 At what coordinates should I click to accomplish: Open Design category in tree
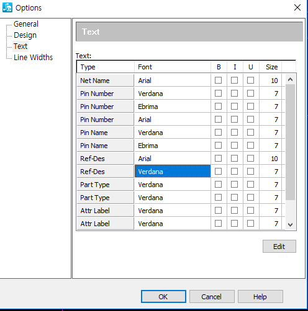pyautogui.click(x=25, y=35)
